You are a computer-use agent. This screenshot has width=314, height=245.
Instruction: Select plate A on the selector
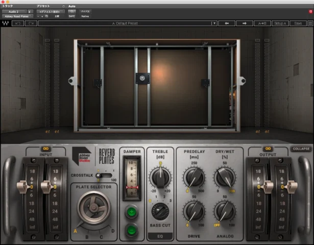pyautogui.click(x=75, y=231)
